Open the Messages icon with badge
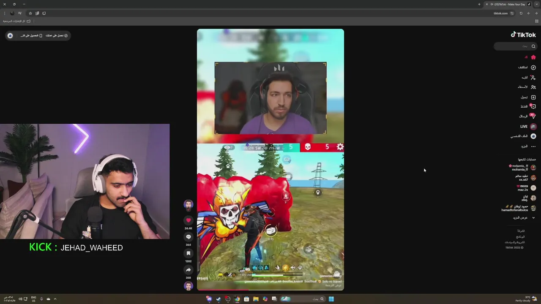Screen dimensions: 541x304 click(x=533, y=116)
